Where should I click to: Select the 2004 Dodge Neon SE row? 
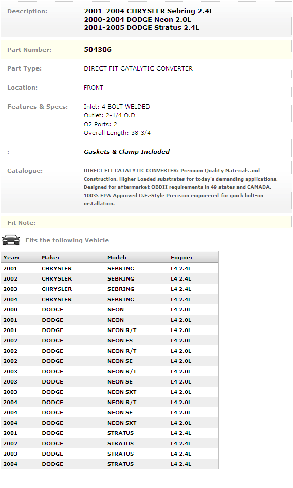pos(109,412)
